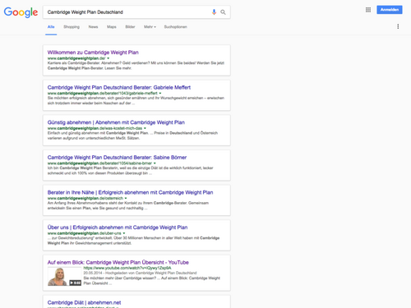Open 'Willkommen zu Cambridge Weight Plan' result

[x=93, y=53]
